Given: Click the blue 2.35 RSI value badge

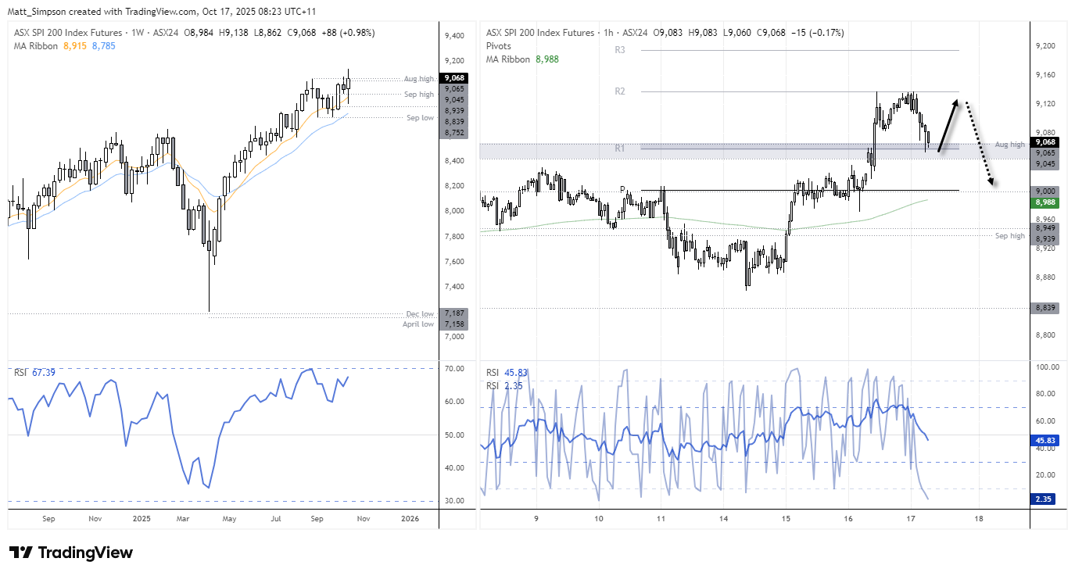Looking at the screenshot, I should [1042, 497].
